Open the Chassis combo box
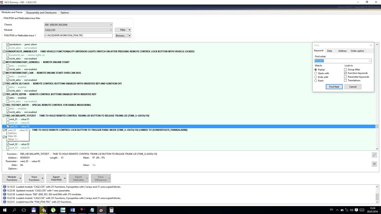Viewport: 381px width, 214px height. pos(78,25)
